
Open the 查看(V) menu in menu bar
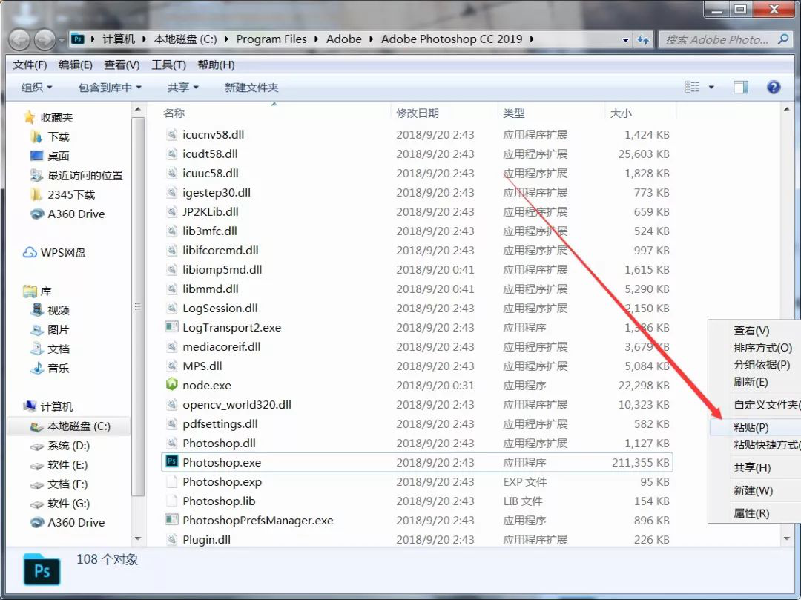pyautogui.click(x=122, y=65)
